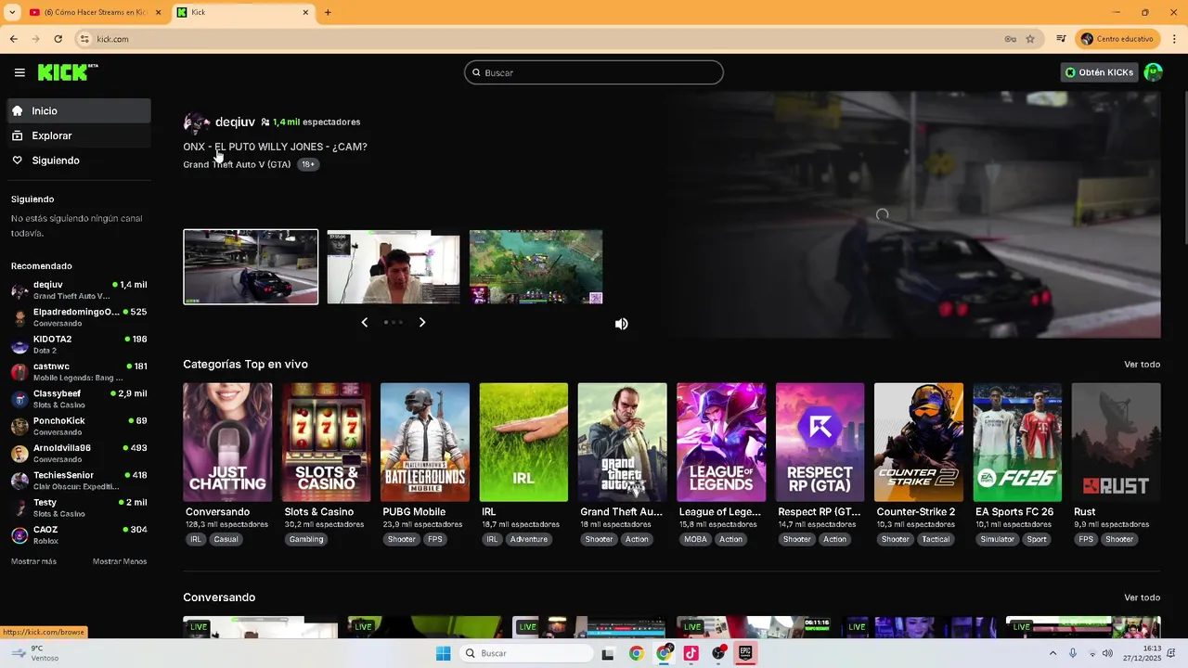Image resolution: width=1188 pixels, height=668 pixels.
Task: Open the Centro educativo profile button
Action: click(x=1117, y=39)
